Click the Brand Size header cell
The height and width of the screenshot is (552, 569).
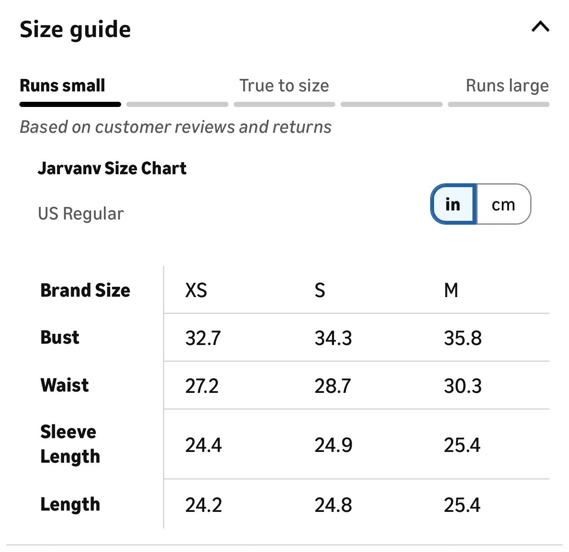[85, 290]
